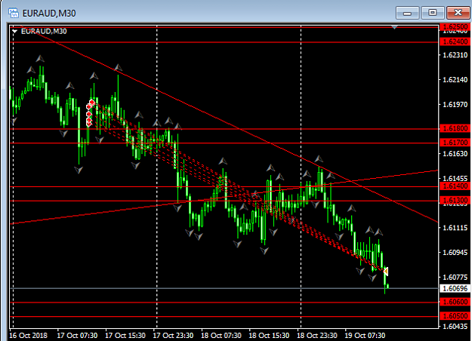Click the 17 Oct 07:30 time label
472x341 pixels.
coord(77,335)
